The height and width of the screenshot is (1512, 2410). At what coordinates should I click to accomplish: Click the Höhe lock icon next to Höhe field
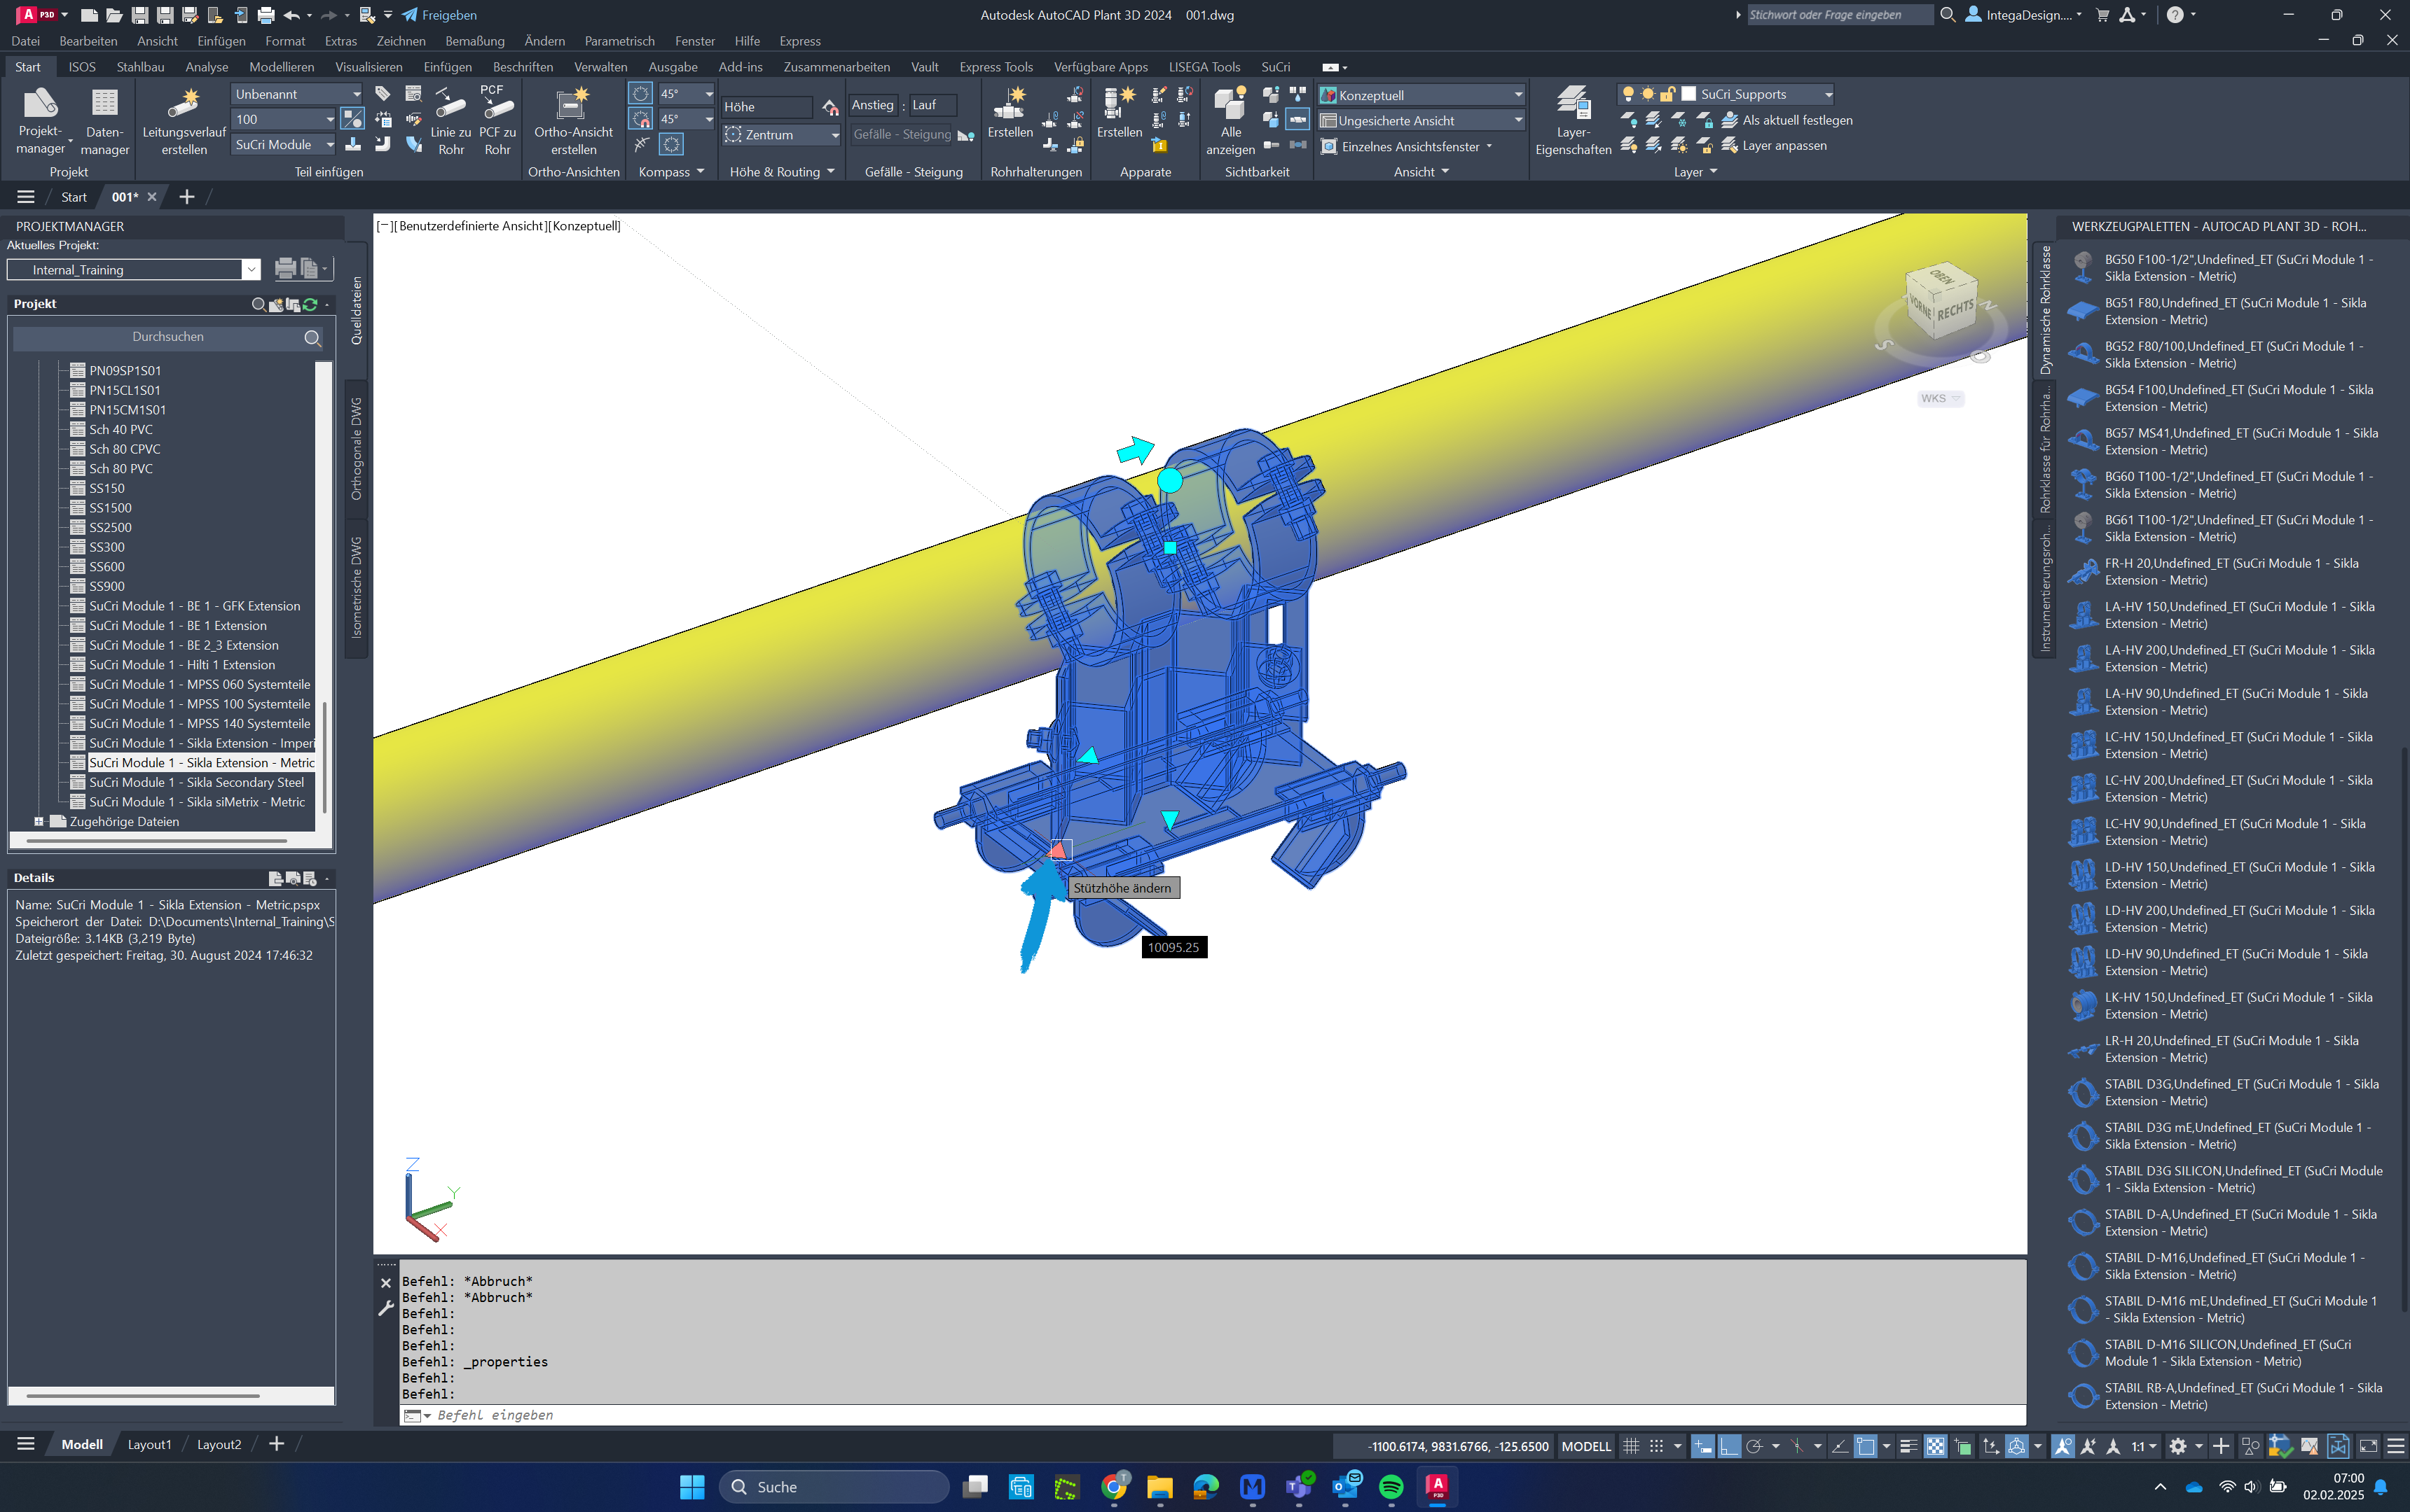tap(829, 107)
